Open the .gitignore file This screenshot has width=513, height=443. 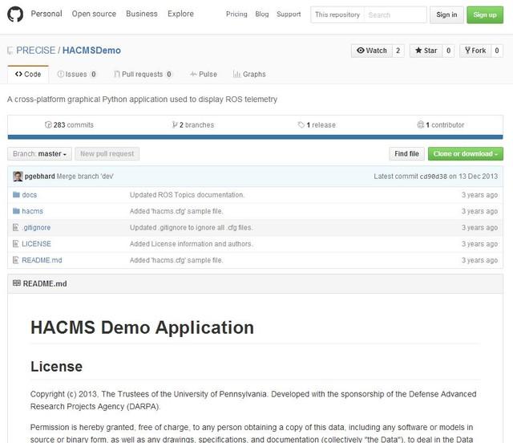[x=36, y=227]
